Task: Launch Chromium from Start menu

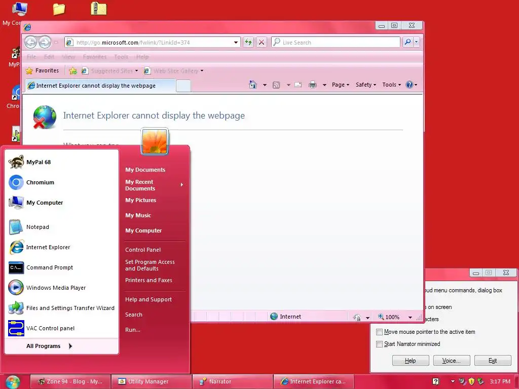Action: point(61,182)
